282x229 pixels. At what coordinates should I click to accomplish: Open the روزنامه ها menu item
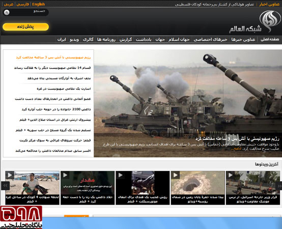(x=106, y=39)
